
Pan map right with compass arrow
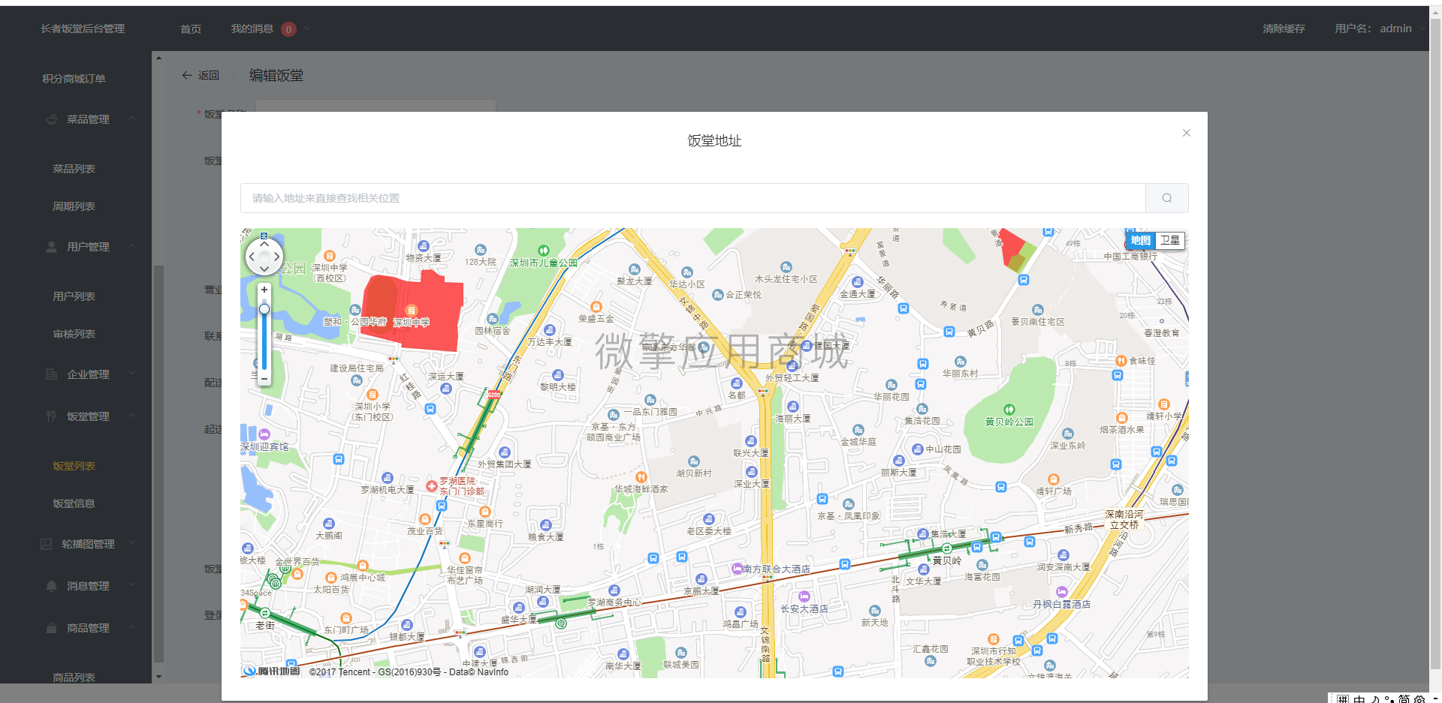(x=277, y=257)
